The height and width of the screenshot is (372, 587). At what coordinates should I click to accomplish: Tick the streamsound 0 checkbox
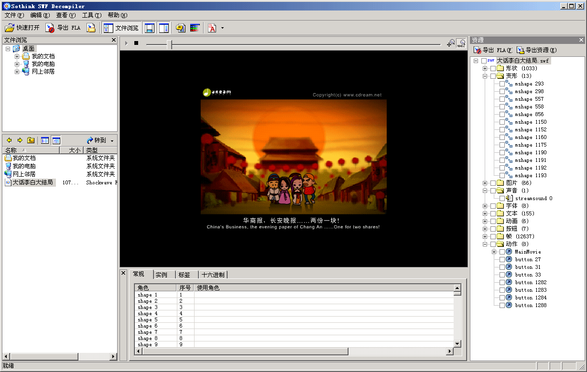(502, 198)
